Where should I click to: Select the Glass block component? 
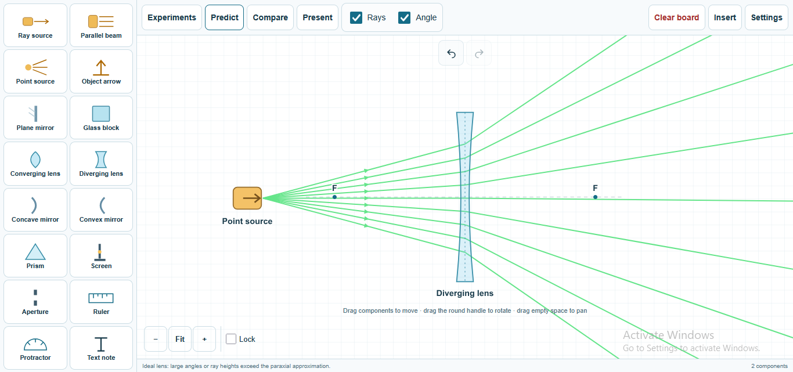101,118
